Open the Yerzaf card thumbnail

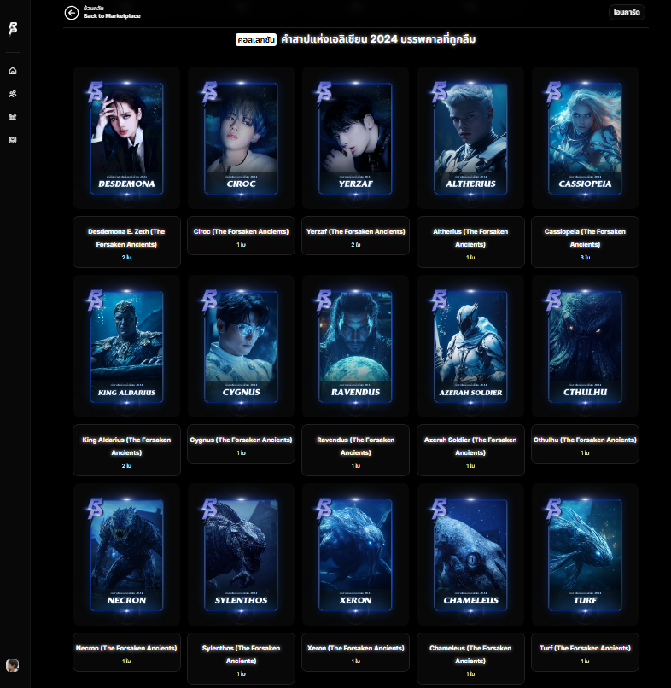click(x=355, y=137)
